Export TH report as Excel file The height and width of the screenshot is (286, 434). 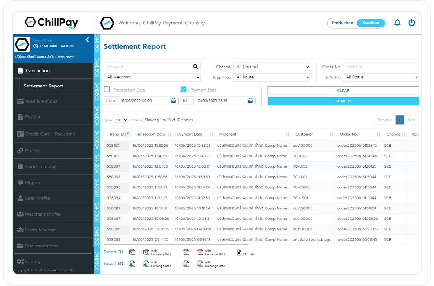(132, 252)
